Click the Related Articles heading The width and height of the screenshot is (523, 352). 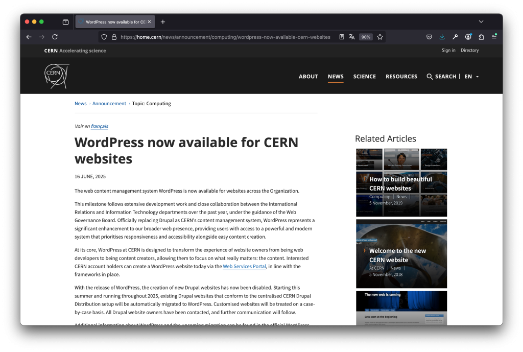(x=385, y=138)
